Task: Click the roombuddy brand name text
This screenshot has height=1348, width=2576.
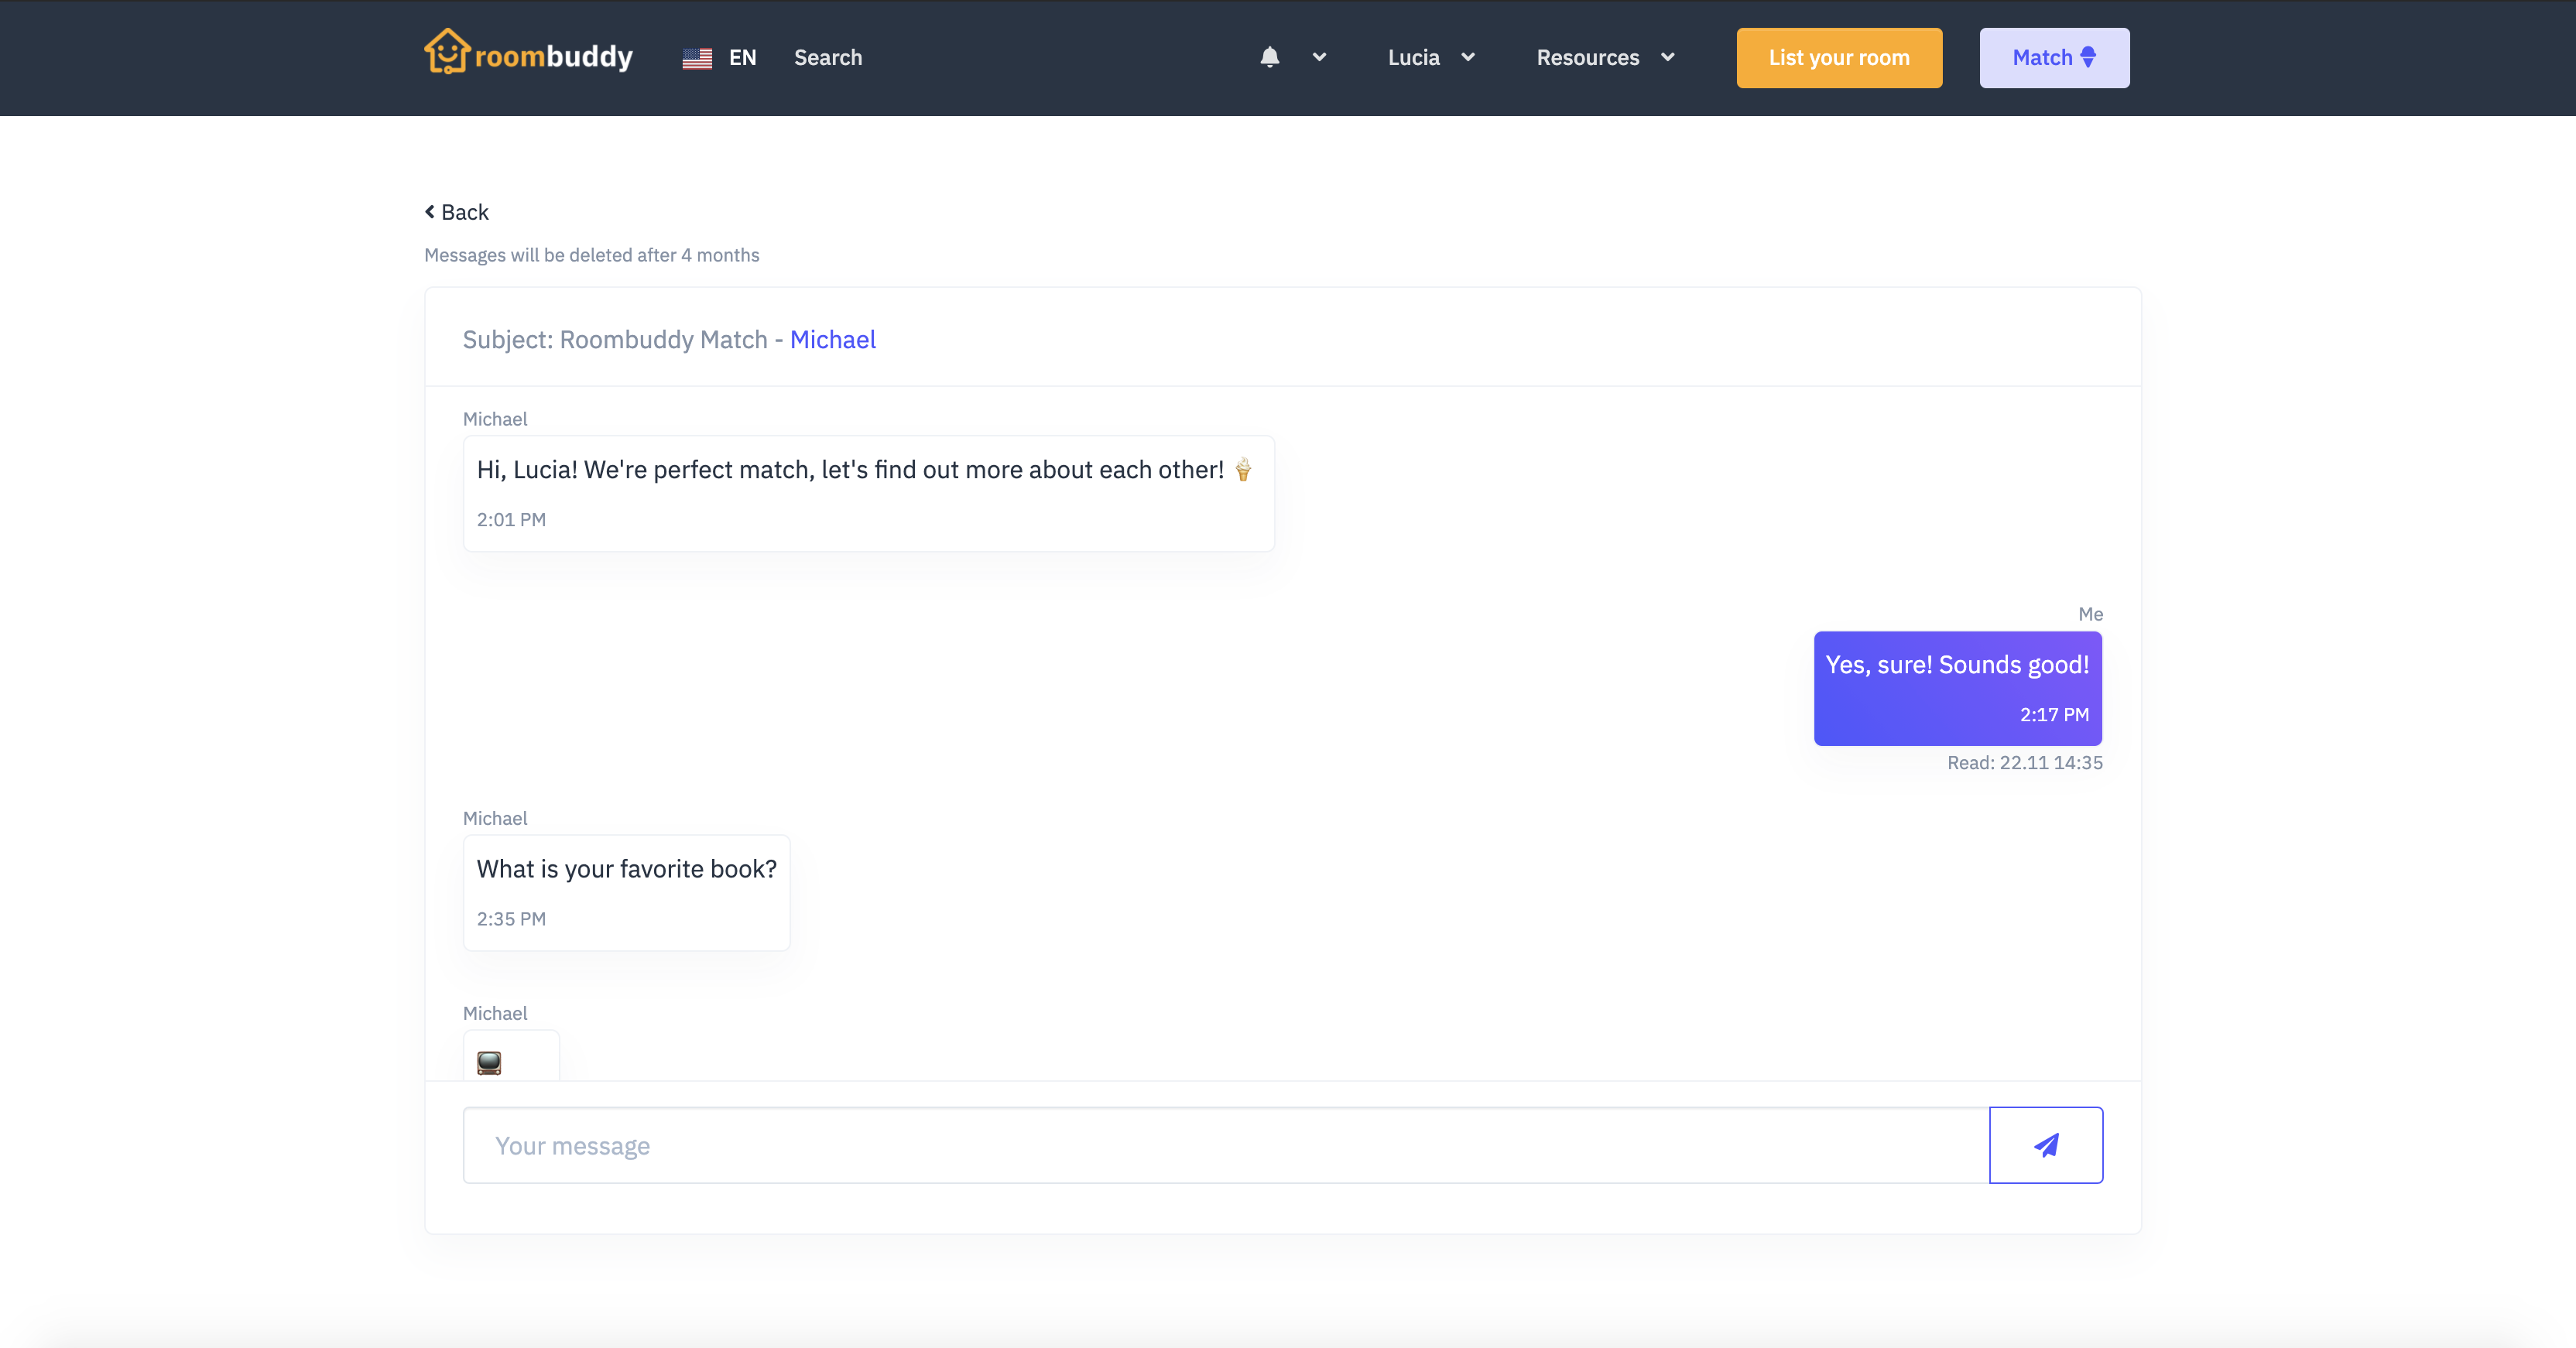Action: coord(553,57)
